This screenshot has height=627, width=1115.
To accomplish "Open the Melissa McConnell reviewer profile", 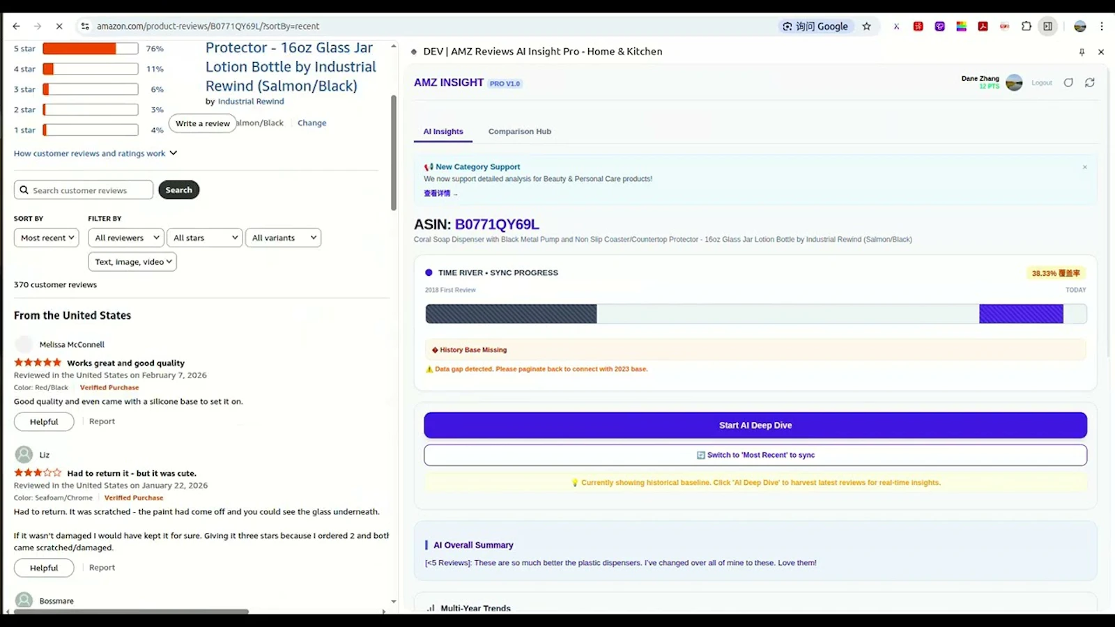I will (x=72, y=345).
